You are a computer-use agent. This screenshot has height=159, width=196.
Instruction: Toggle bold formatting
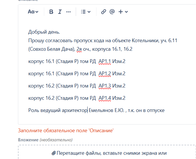pos(51,12)
